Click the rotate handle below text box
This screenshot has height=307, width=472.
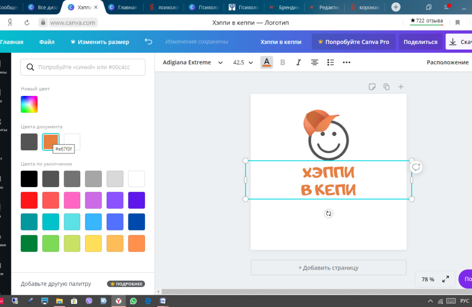(329, 213)
